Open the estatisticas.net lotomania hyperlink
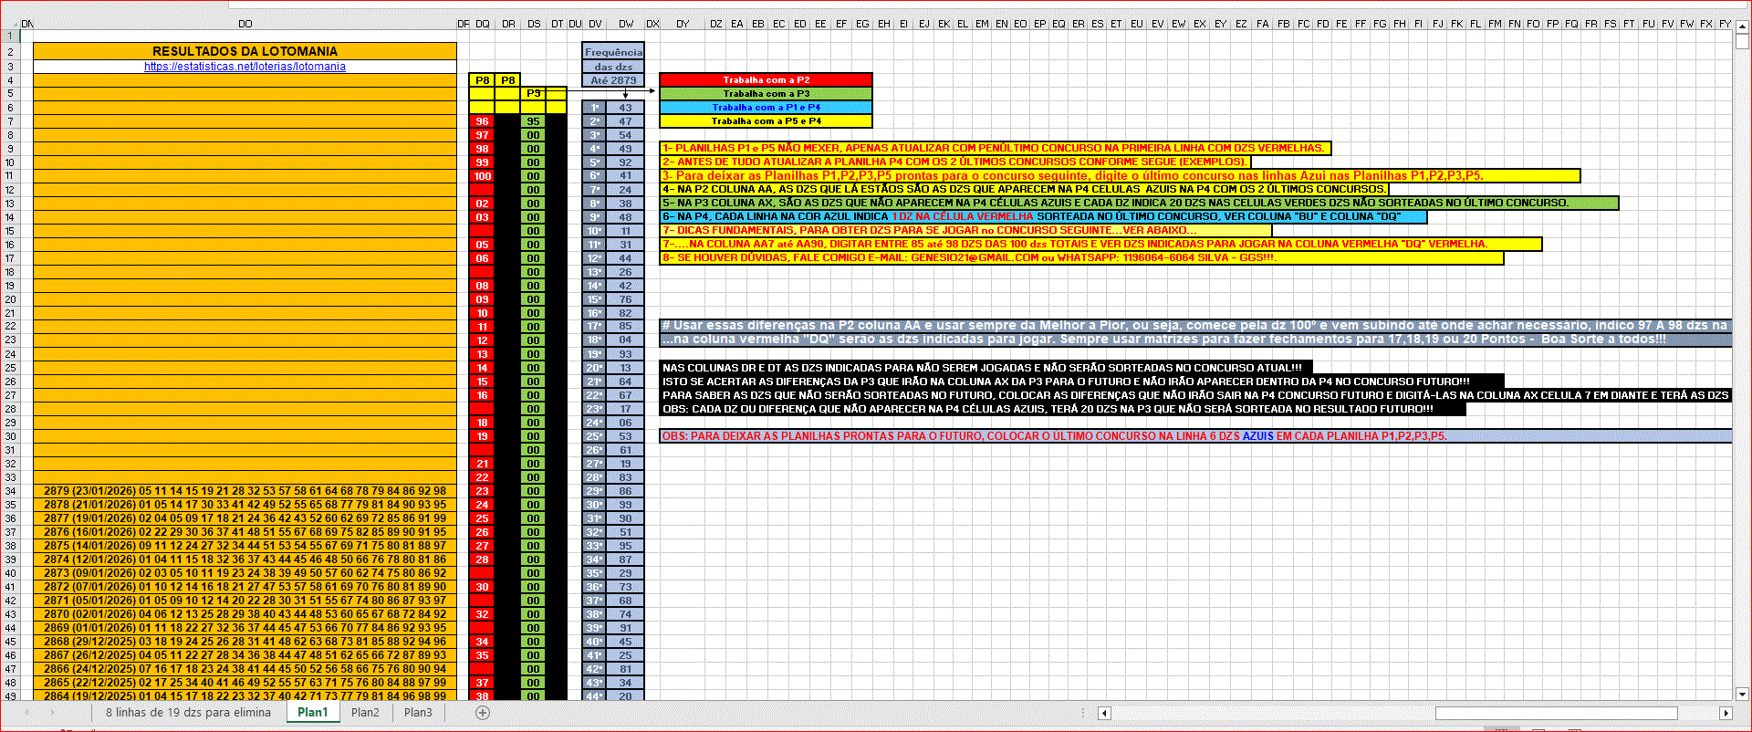Viewport: 1752px width, 732px height. pyautogui.click(x=245, y=67)
